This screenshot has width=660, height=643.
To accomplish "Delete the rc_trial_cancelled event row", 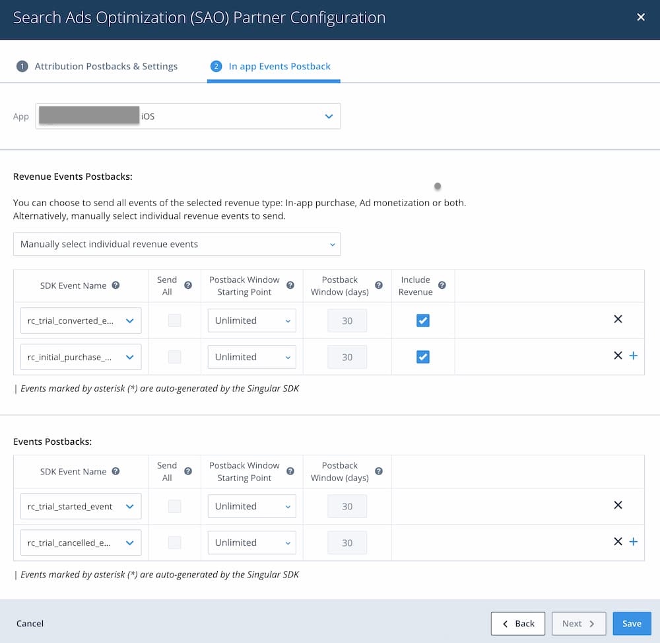I will point(618,542).
